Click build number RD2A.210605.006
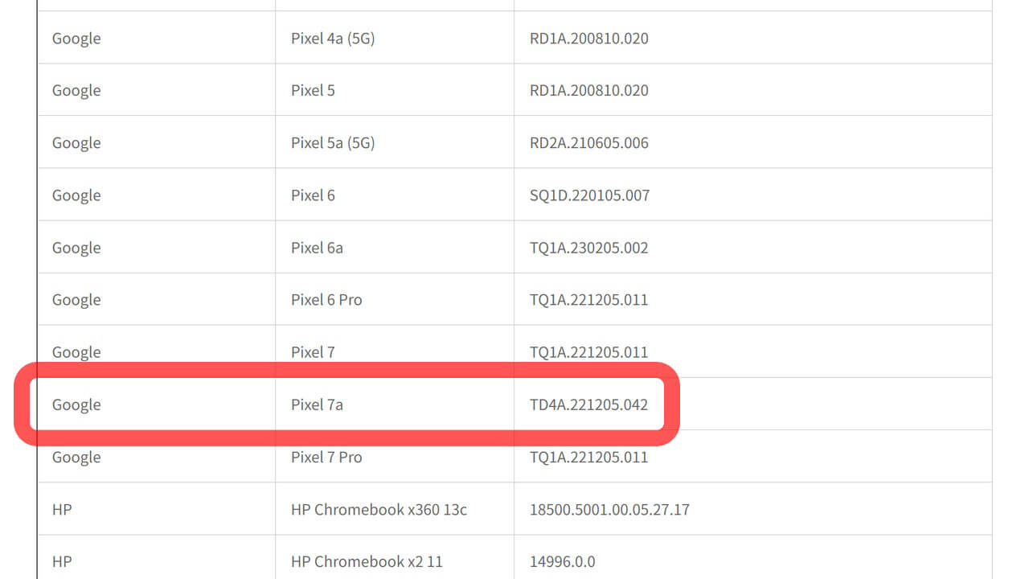This screenshot has width=1029, height=579. (x=588, y=143)
